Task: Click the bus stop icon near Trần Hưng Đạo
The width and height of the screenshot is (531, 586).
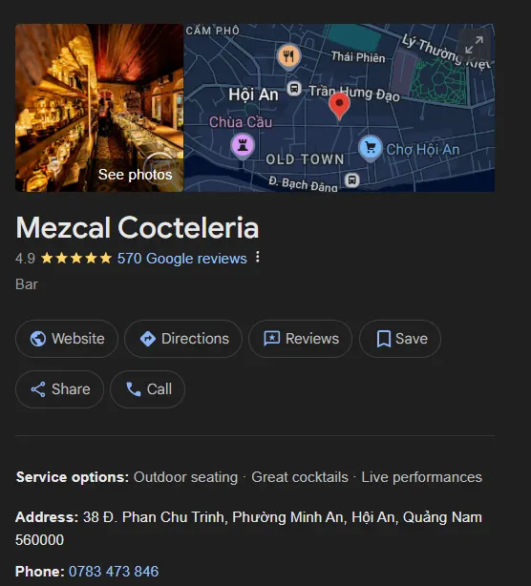Action: click(x=294, y=89)
